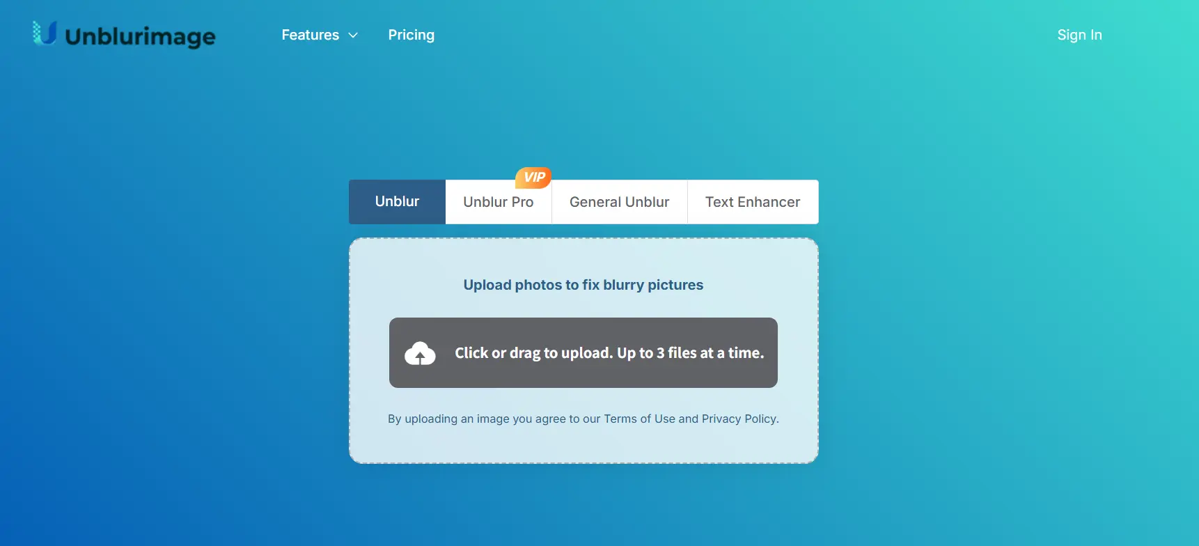Click the cloud upload icon
The height and width of the screenshot is (546, 1199).
click(420, 354)
